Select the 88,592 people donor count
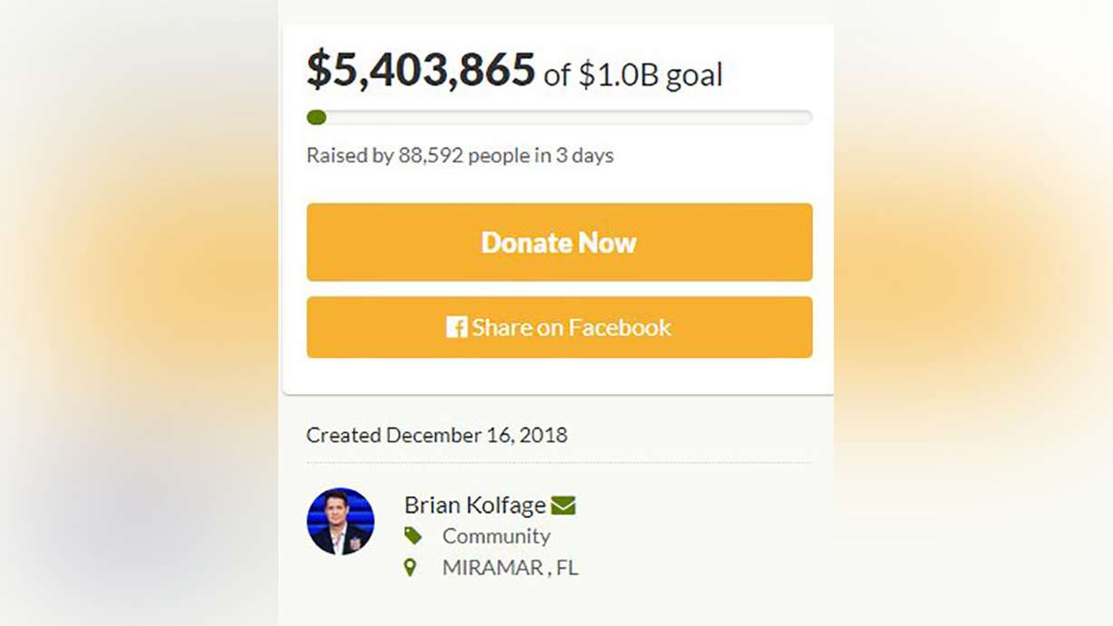The image size is (1113, 626). click(426, 155)
